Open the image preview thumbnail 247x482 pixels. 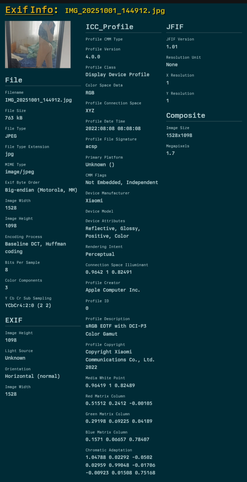coord(38,44)
